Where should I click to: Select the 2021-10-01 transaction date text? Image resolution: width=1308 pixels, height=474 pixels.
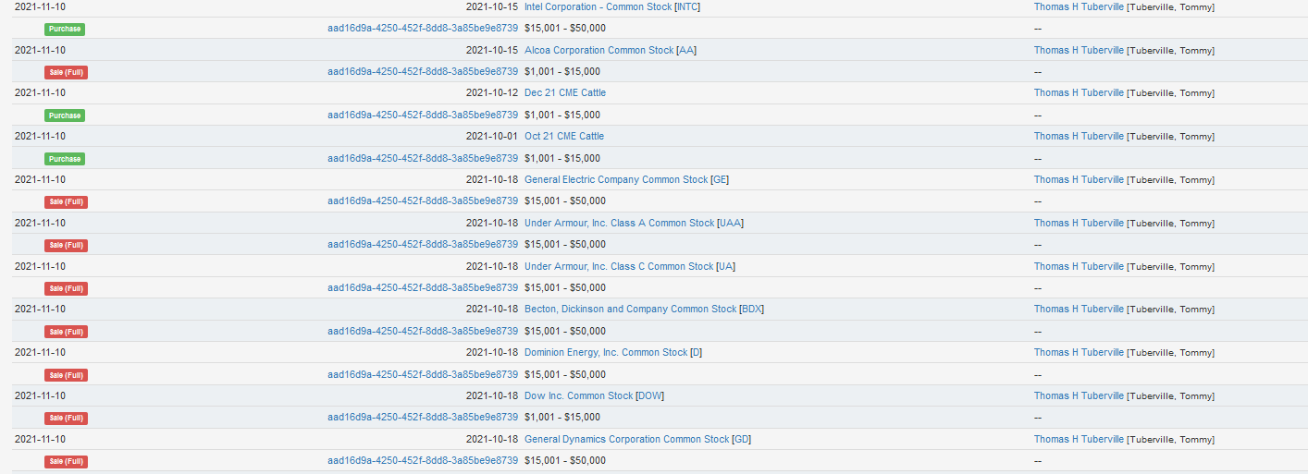point(492,136)
